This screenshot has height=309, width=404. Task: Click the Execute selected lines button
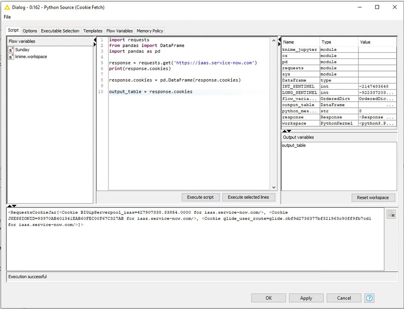[248, 197]
